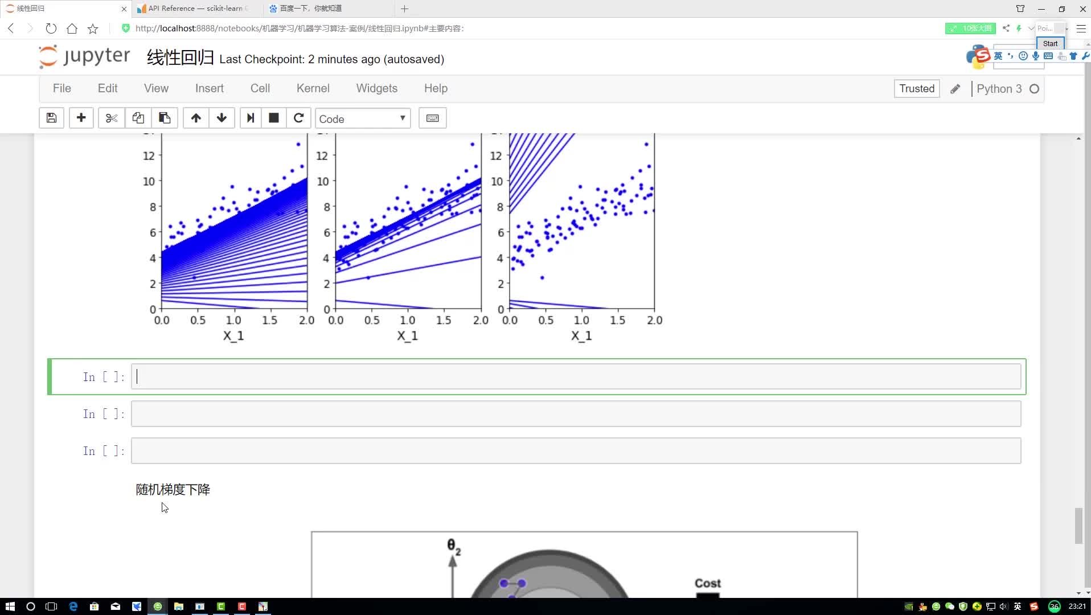Open Sogou skin shirt icon
The image size is (1091, 615).
click(x=1073, y=56)
